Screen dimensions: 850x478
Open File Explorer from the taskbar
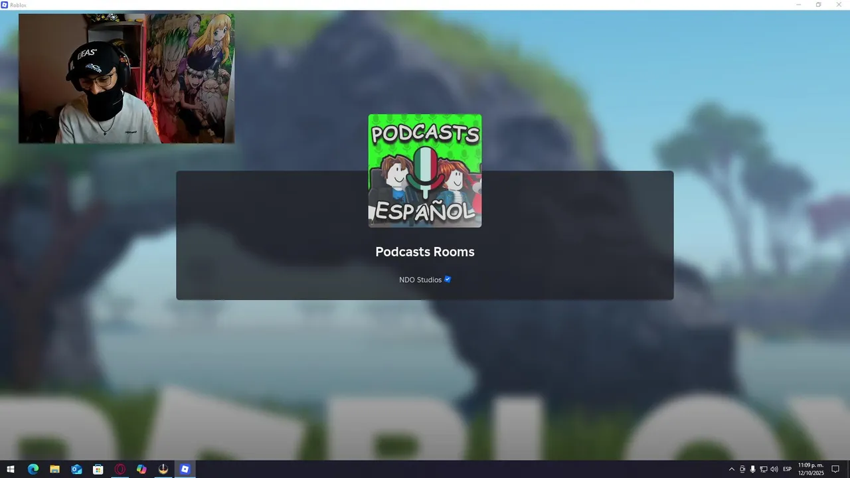click(54, 469)
